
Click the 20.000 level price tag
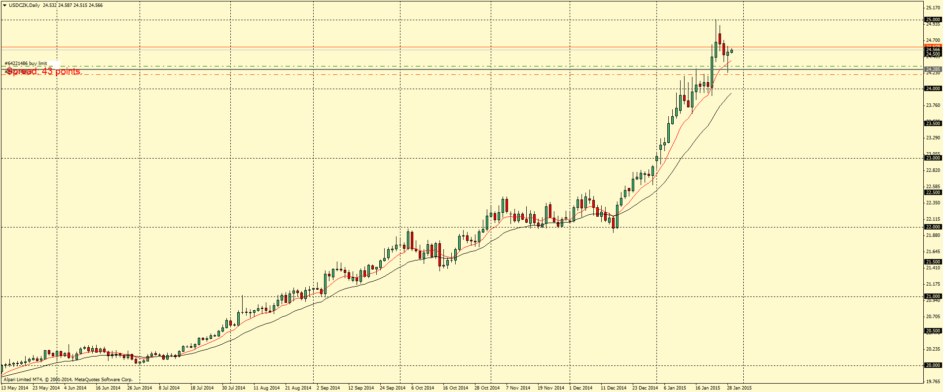click(x=933, y=365)
